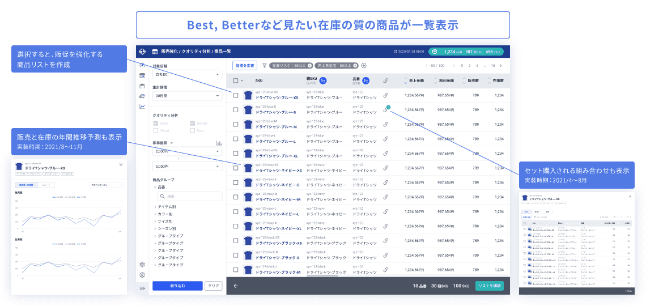
Task: Click the plus icon to add filter
Action: point(364,66)
